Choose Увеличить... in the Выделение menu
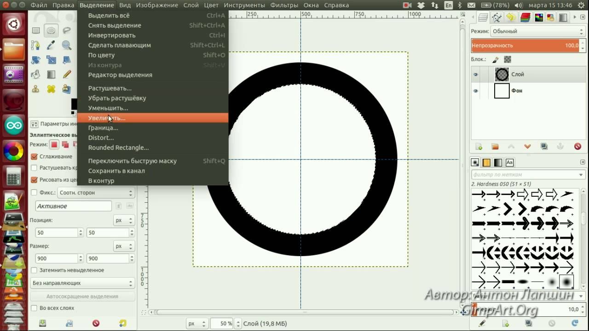589x331 pixels. [x=152, y=118]
